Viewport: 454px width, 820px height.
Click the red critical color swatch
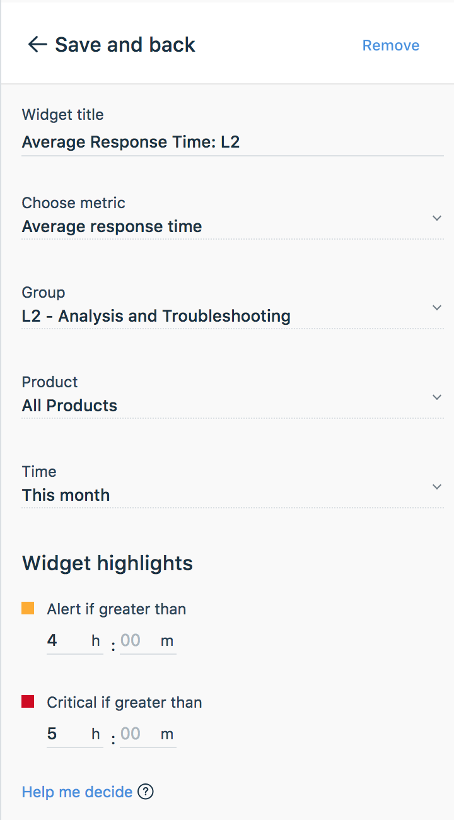[28, 701]
